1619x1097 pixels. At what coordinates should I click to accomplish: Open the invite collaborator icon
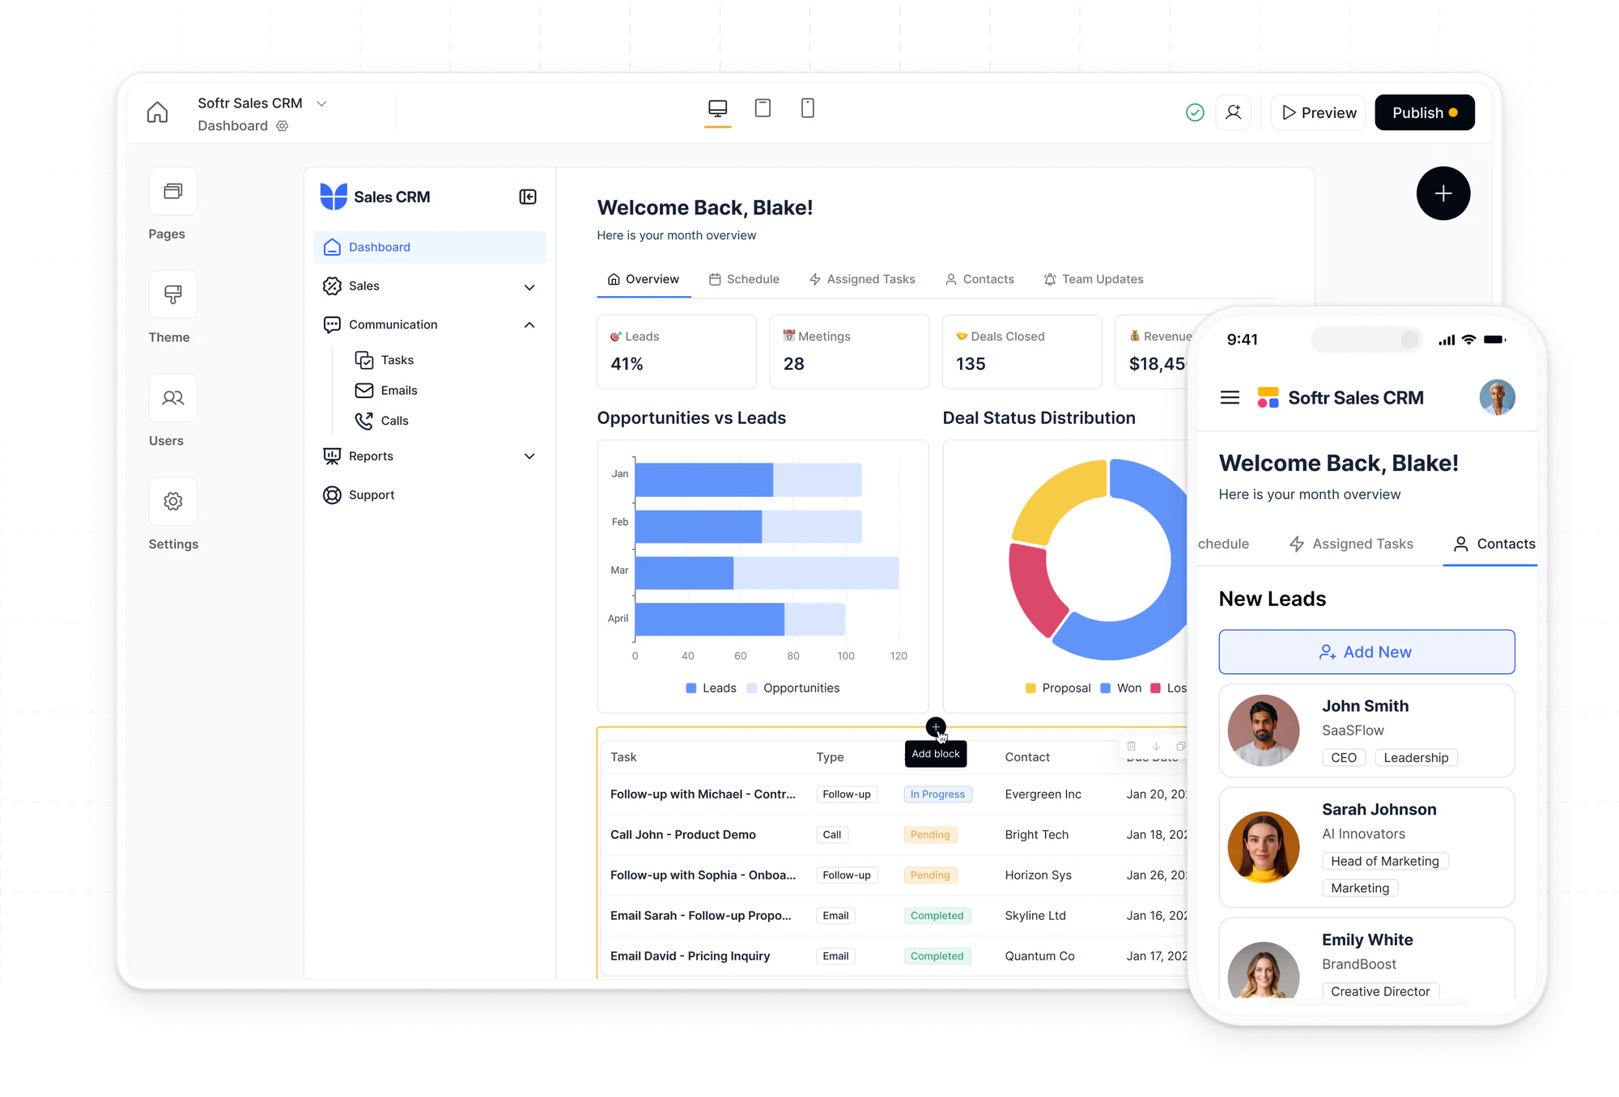click(x=1234, y=112)
